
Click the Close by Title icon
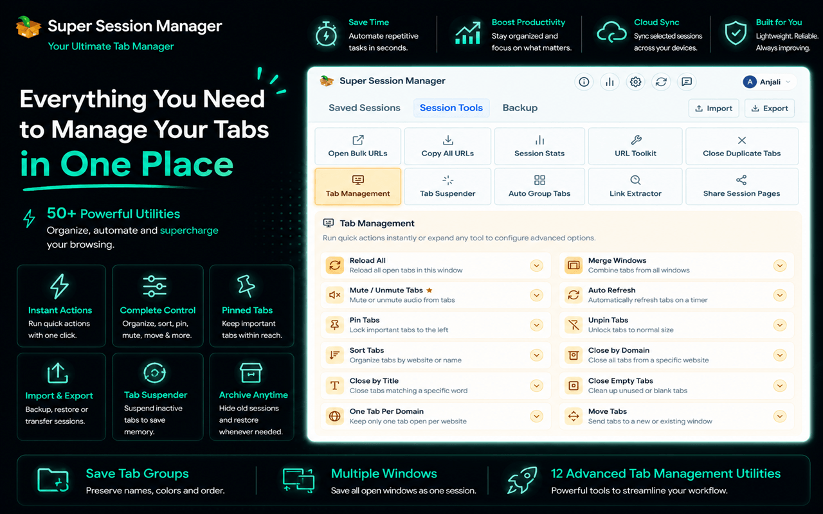click(334, 385)
